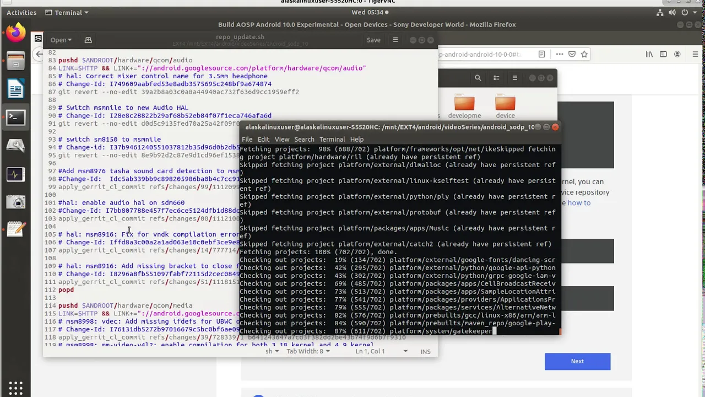Click the repo_update.sh title in gedit

(240, 37)
